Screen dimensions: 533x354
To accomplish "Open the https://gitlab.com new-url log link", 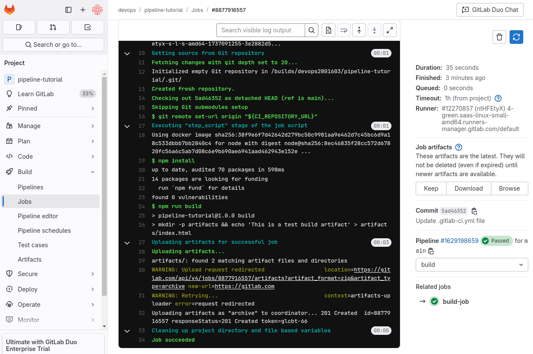I will 244,286.
